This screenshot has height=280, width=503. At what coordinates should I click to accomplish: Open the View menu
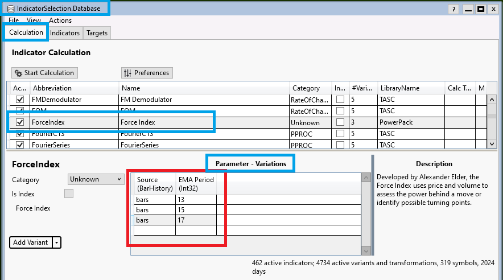click(34, 20)
